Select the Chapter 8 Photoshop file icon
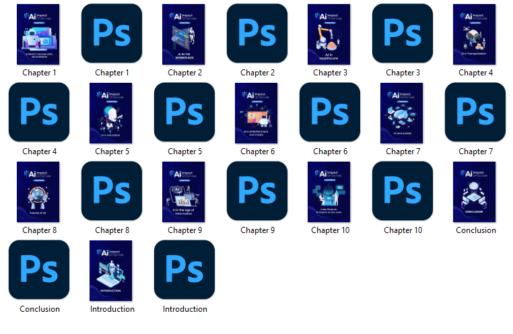 tap(112, 191)
